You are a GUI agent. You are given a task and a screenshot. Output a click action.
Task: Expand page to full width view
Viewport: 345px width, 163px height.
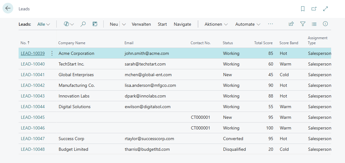click(325, 9)
